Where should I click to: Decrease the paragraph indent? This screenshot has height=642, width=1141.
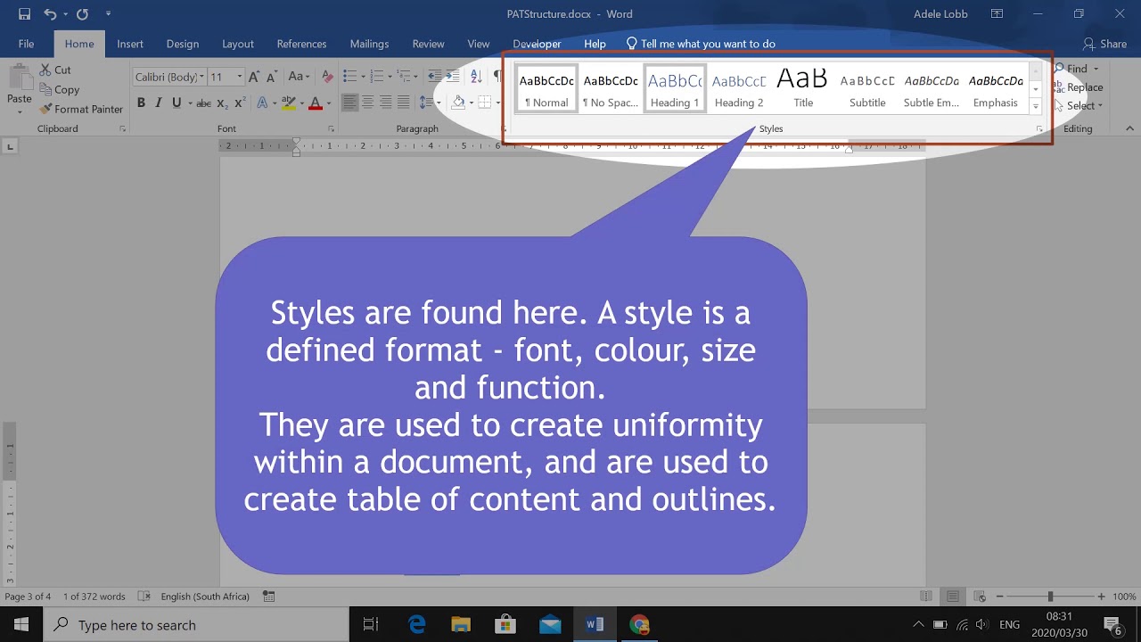(435, 77)
